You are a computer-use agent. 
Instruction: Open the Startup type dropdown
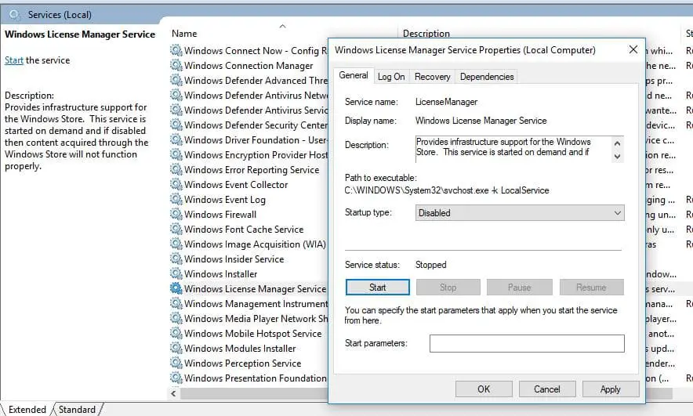pos(519,213)
